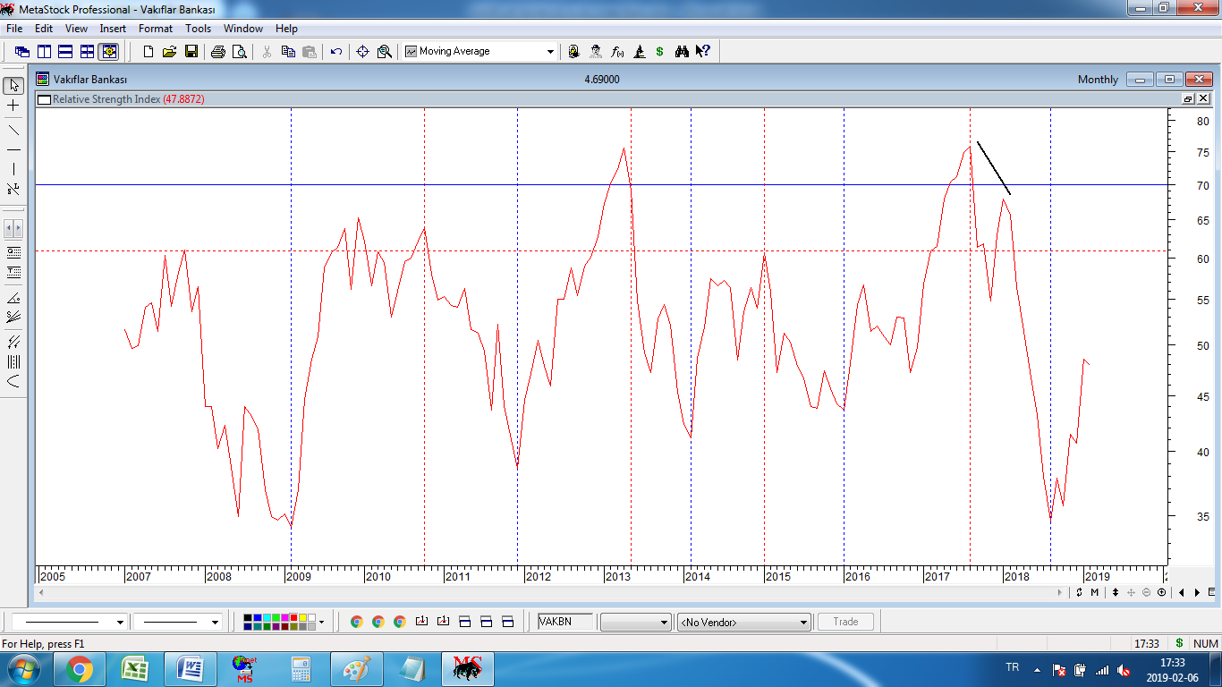
Task: Click the microscope System Tester icon
Action: tap(639, 52)
